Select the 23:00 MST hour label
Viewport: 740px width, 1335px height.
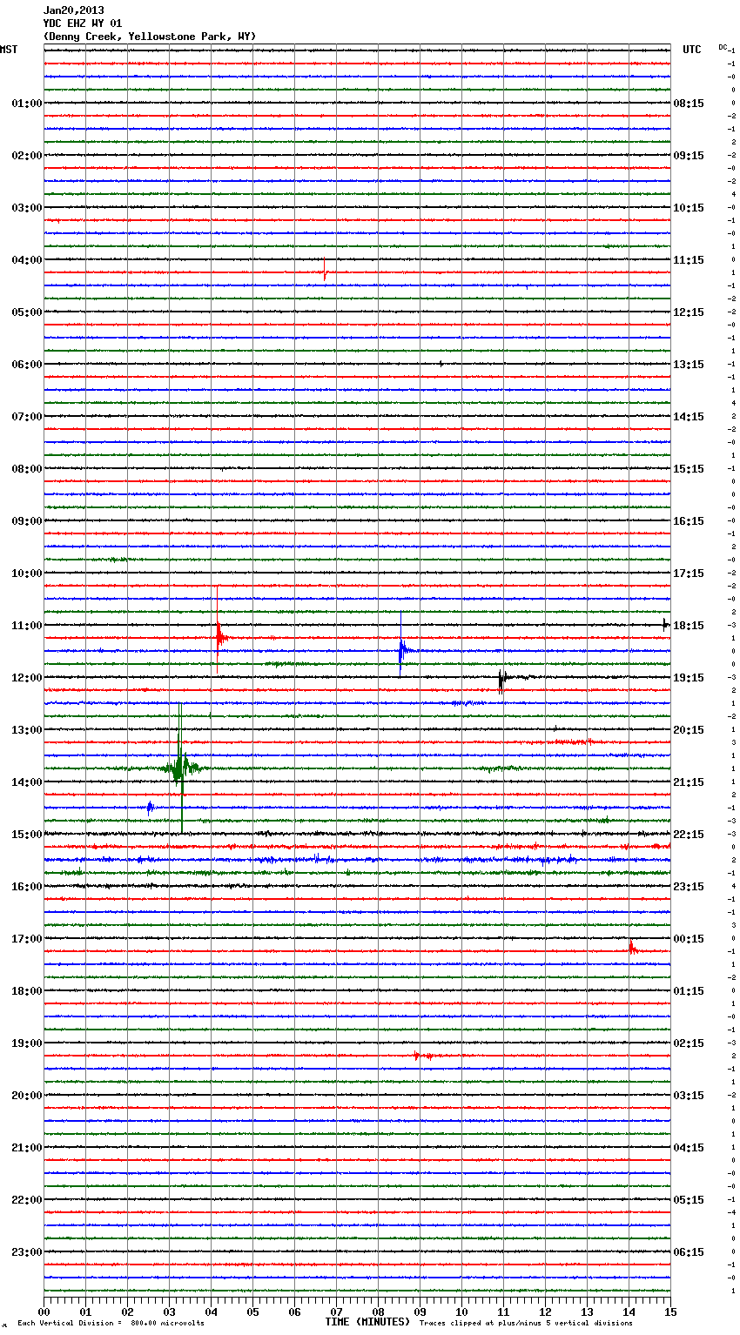tap(26, 1252)
